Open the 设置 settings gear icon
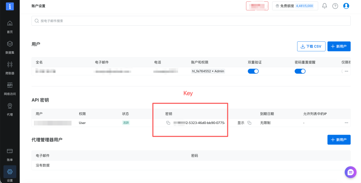The width and height of the screenshot is (361, 183). pos(10,172)
